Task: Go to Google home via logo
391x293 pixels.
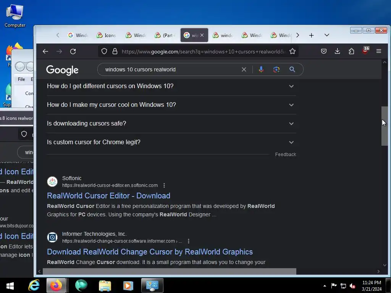Action: coord(62,70)
